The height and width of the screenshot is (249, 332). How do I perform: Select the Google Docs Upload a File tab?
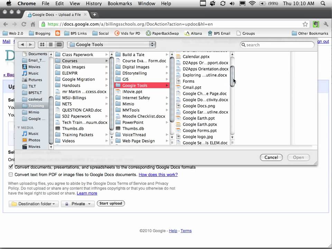(x=56, y=15)
